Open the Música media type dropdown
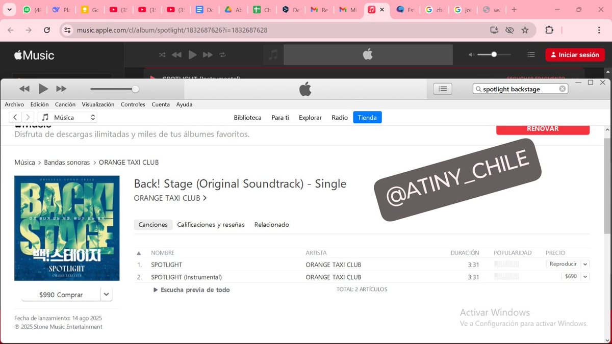Screen dimensions: 612x344 (68, 117)
